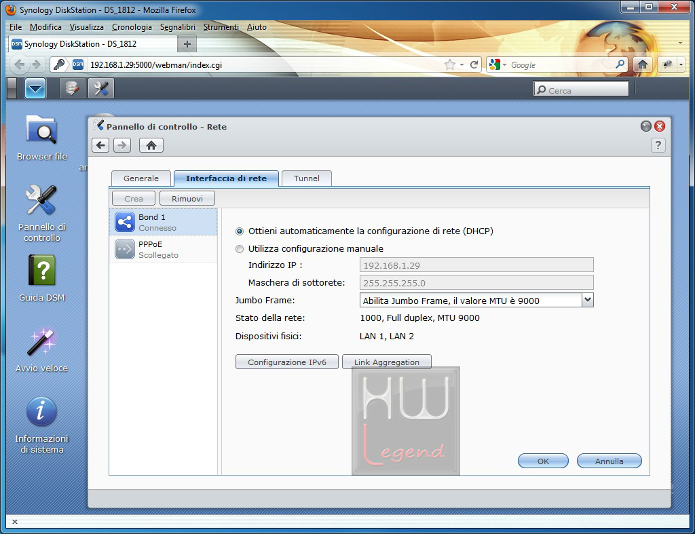The height and width of the screenshot is (534, 695).
Task: Select Utilizza configurazione manuale option
Action: (x=240, y=249)
